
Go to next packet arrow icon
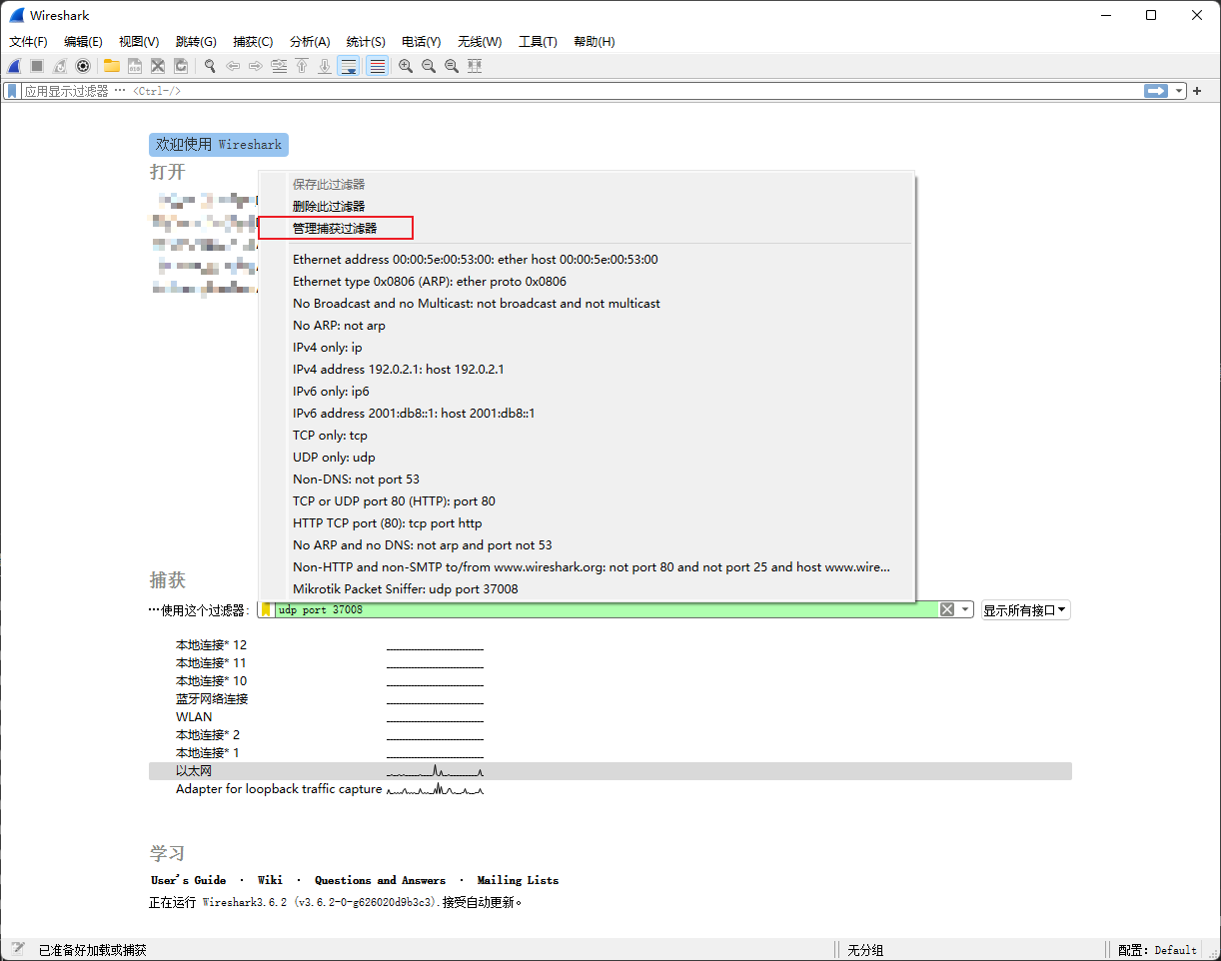(256, 66)
